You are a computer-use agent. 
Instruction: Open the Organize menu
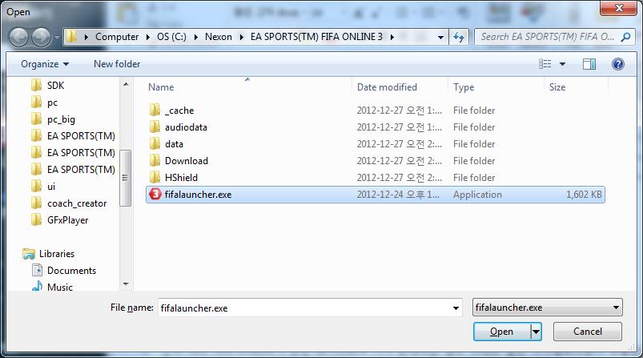point(45,64)
